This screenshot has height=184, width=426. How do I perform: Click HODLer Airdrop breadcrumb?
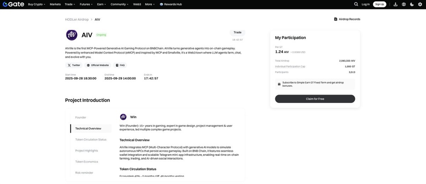pos(77,20)
